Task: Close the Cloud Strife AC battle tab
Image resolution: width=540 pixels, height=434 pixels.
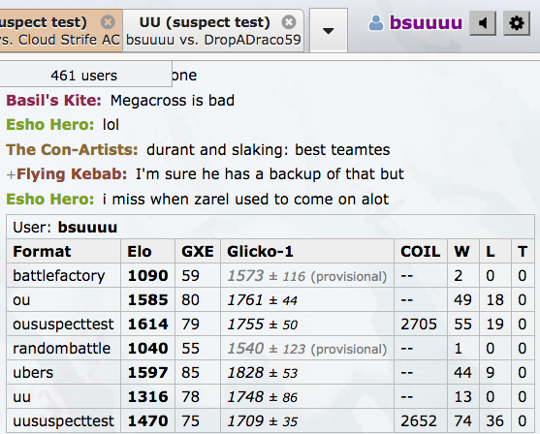Action: (108, 22)
